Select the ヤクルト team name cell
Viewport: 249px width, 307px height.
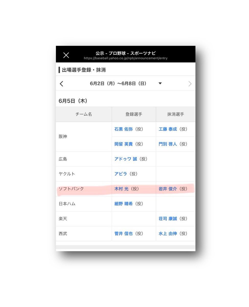pos(84,174)
